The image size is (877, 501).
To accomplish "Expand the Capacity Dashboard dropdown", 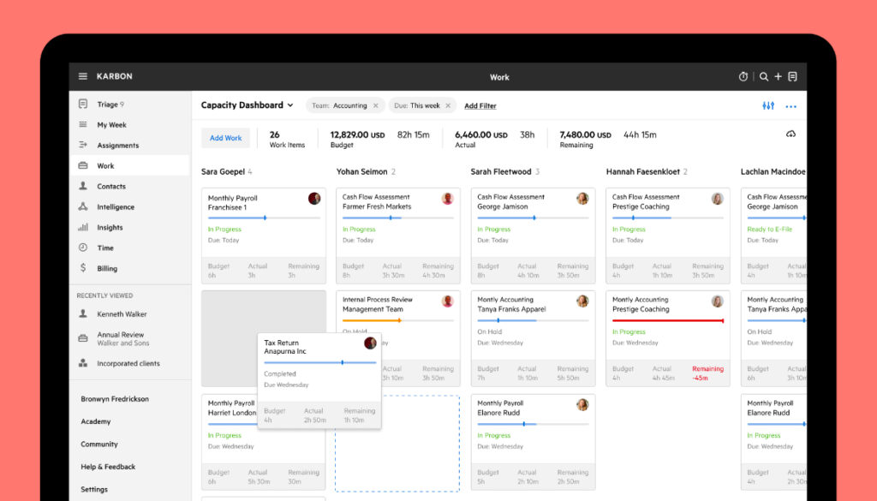I will pos(290,105).
